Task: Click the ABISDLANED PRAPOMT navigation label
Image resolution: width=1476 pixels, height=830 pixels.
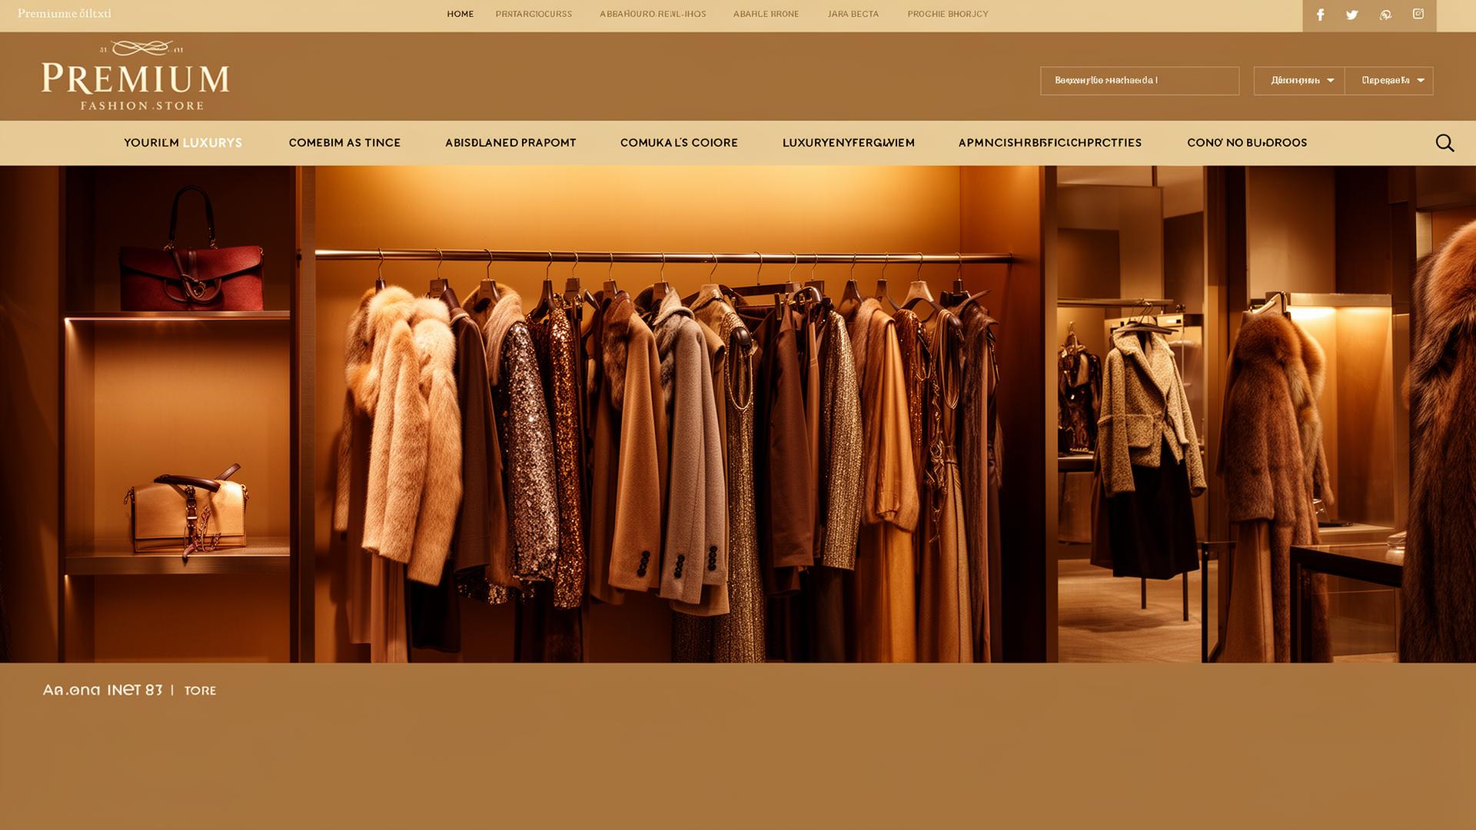Action: [x=510, y=142]
